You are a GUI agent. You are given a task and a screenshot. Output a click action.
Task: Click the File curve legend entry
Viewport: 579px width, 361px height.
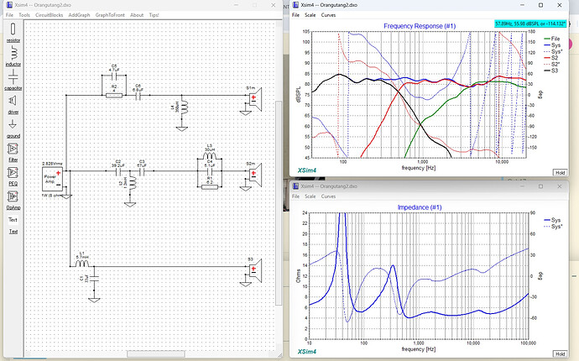coord(552,39)
